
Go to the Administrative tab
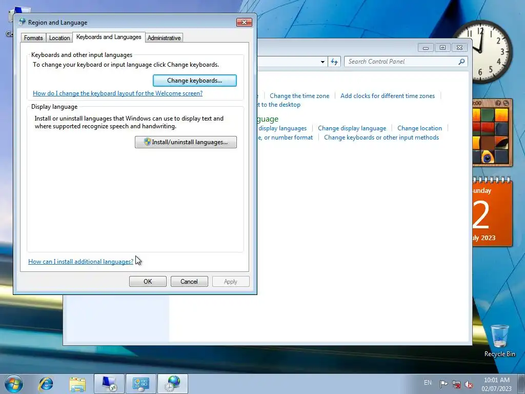tap(164, 38)
